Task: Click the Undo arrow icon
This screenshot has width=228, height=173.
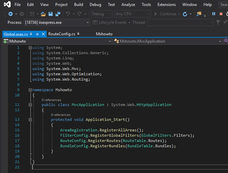Action: click(x=68, y=14)
